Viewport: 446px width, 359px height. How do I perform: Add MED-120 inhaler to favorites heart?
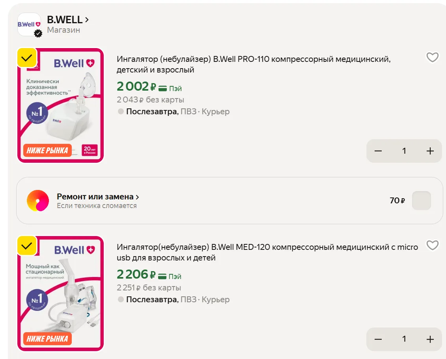pos(432,245)
